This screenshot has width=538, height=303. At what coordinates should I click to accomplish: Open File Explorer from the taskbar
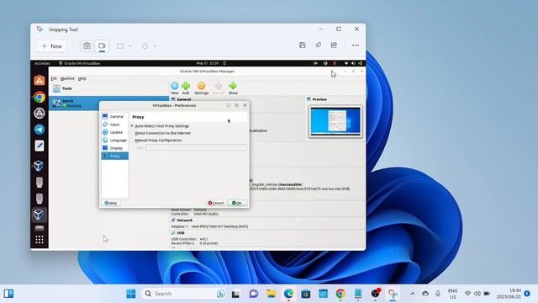[271, 294]
